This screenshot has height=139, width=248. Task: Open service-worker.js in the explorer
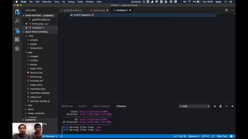click(x=40, y=101)
